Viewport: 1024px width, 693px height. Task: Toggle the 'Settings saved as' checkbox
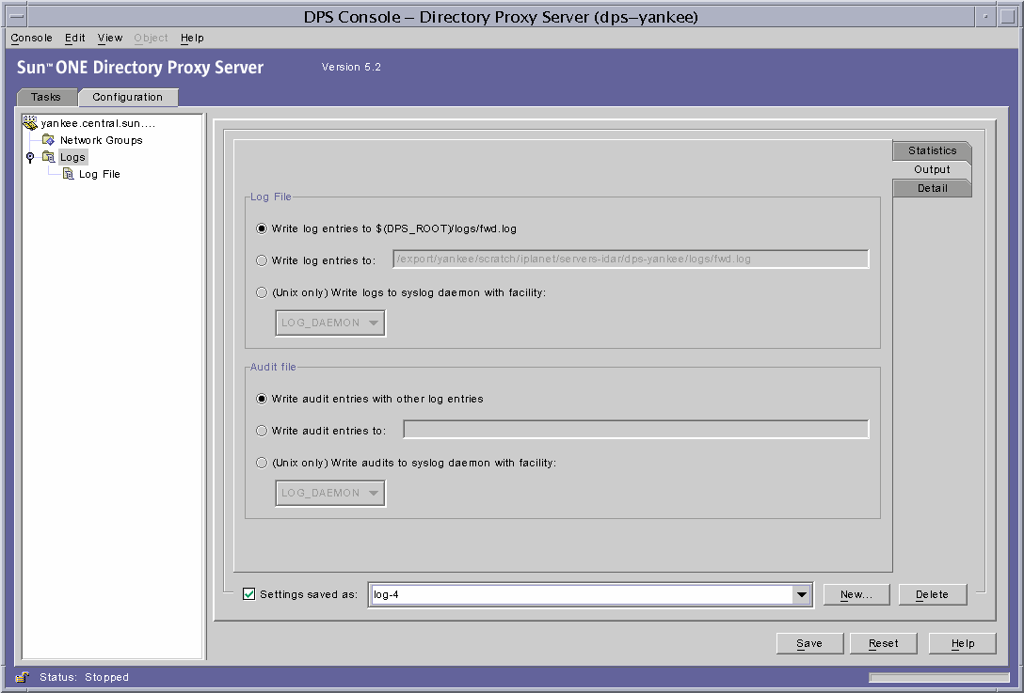pos(248,594)
